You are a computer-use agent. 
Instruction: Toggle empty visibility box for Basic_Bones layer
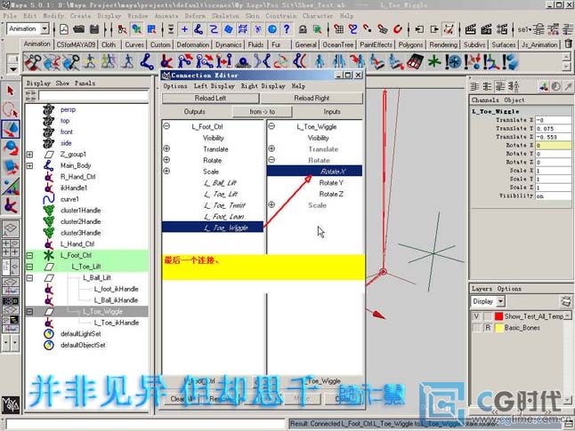pyautogui.click(x=476, y=327)
